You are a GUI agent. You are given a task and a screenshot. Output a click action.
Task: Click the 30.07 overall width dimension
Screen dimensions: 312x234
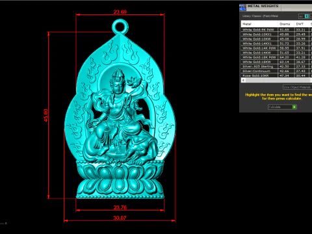pyautogui.click(x=120, y=218)
